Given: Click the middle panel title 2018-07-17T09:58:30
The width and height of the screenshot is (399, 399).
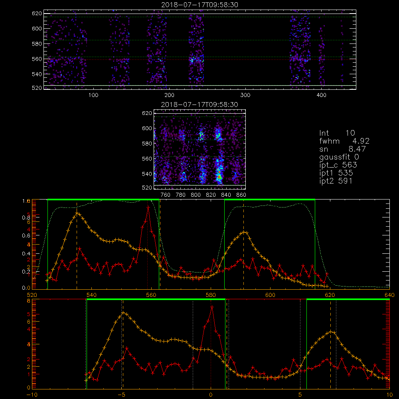Looking at the screenshot, I should [x=199, y=105].
